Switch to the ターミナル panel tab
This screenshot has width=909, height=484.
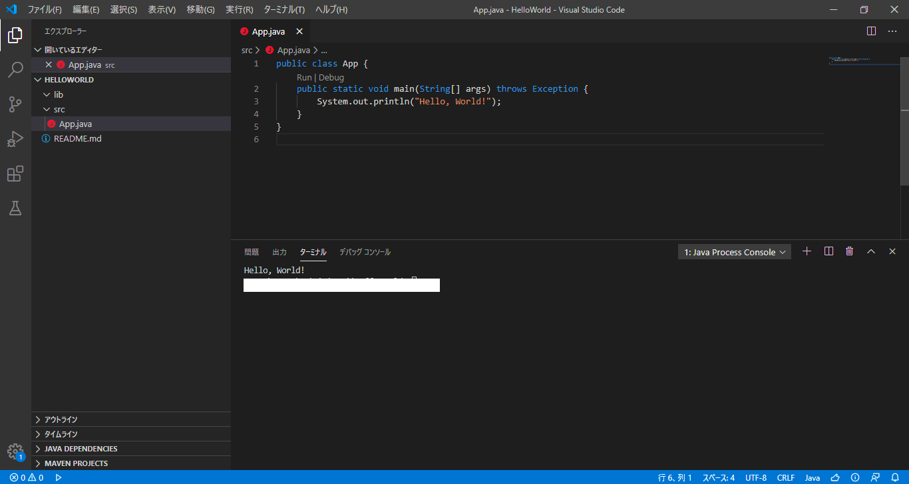coord(313,252)
